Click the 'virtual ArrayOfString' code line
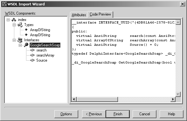Viewport: 187px width, 121px height. 126,40
